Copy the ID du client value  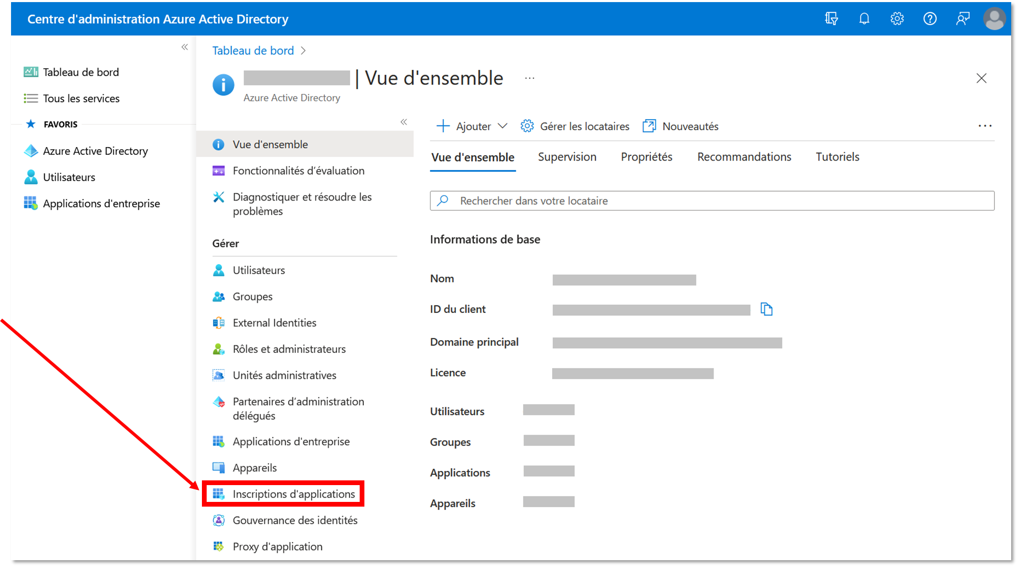[767, 309]
